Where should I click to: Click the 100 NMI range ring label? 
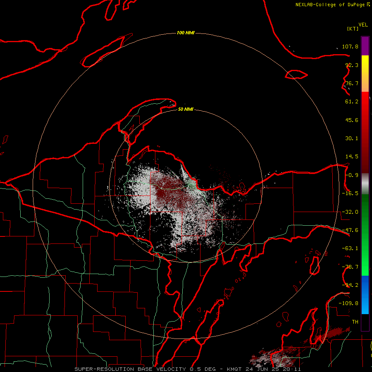186,33
